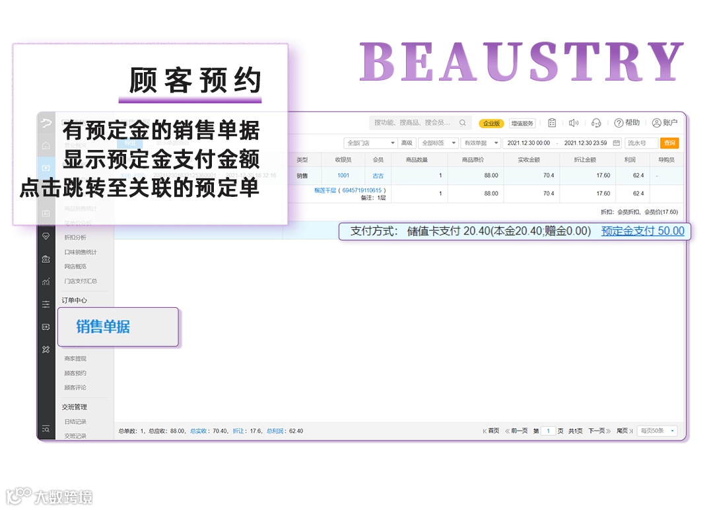Click the device/card icon below sliders in sidebar
The height and width of the screenshot is (510, 713).
coord(46,327)
